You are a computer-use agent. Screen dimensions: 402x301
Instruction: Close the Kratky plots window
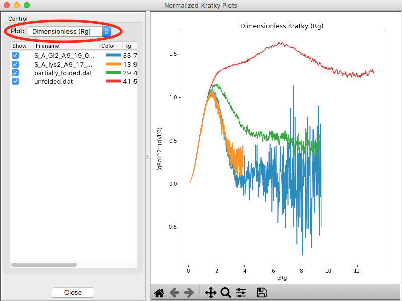[73, 292]
